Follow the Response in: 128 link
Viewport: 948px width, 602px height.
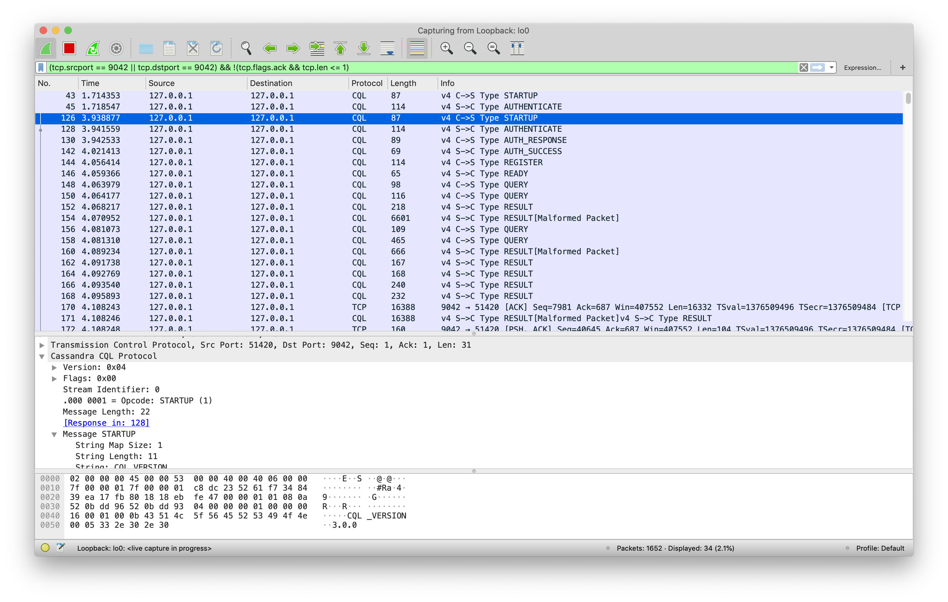point(106,423)
